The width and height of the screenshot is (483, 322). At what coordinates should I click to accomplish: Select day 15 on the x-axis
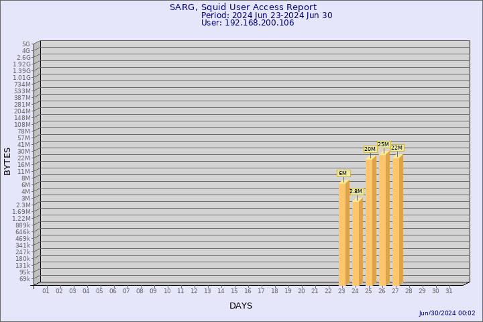click(x=234, y=290)
